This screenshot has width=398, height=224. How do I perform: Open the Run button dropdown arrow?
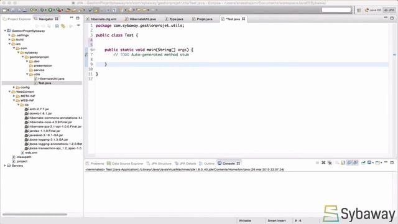click(53, 11)
